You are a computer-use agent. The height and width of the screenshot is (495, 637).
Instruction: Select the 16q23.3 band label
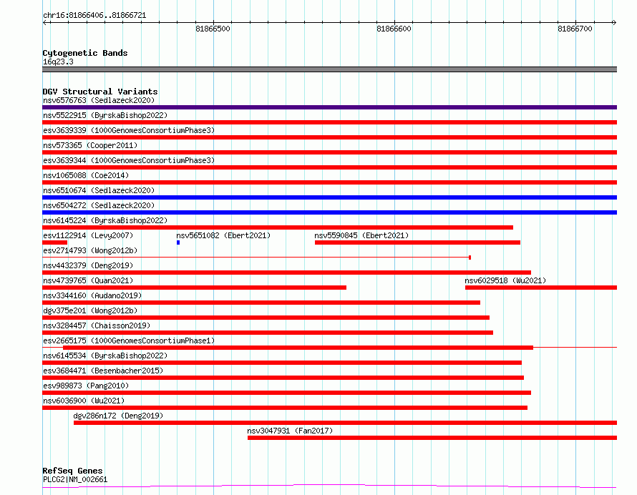58,62
